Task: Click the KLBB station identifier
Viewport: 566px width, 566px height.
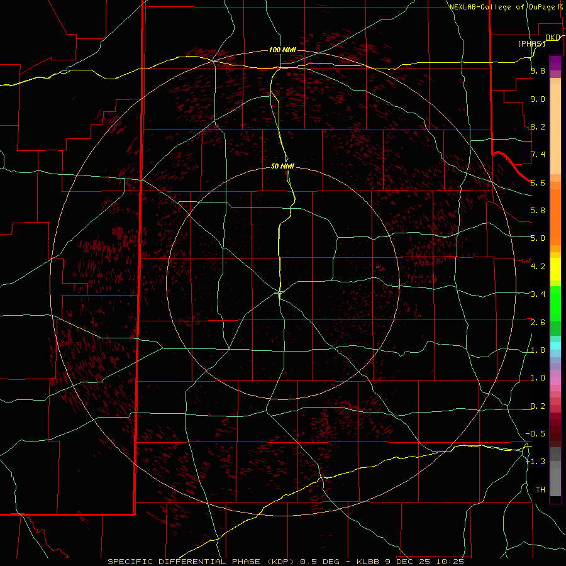Action: coord(368,562)
